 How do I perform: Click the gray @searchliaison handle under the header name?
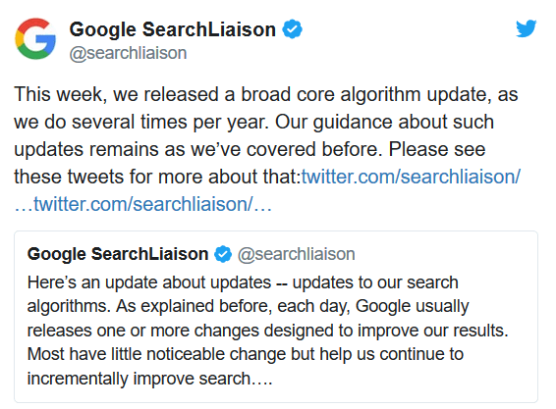(128, 53)
